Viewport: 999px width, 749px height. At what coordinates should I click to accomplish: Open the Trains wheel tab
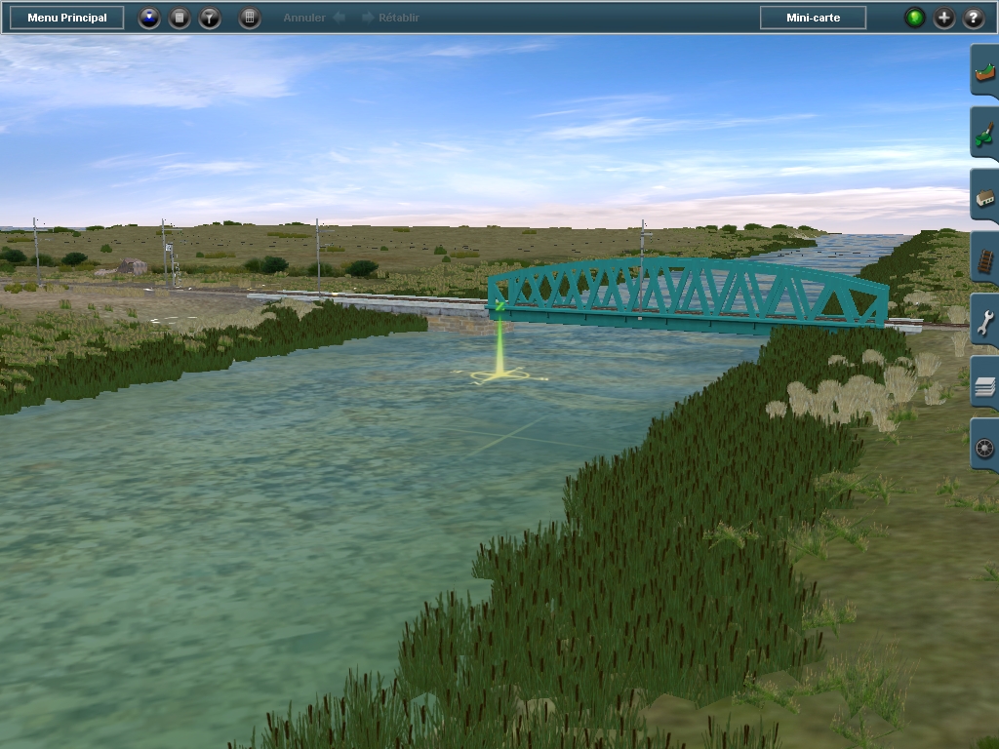(985, 445)
